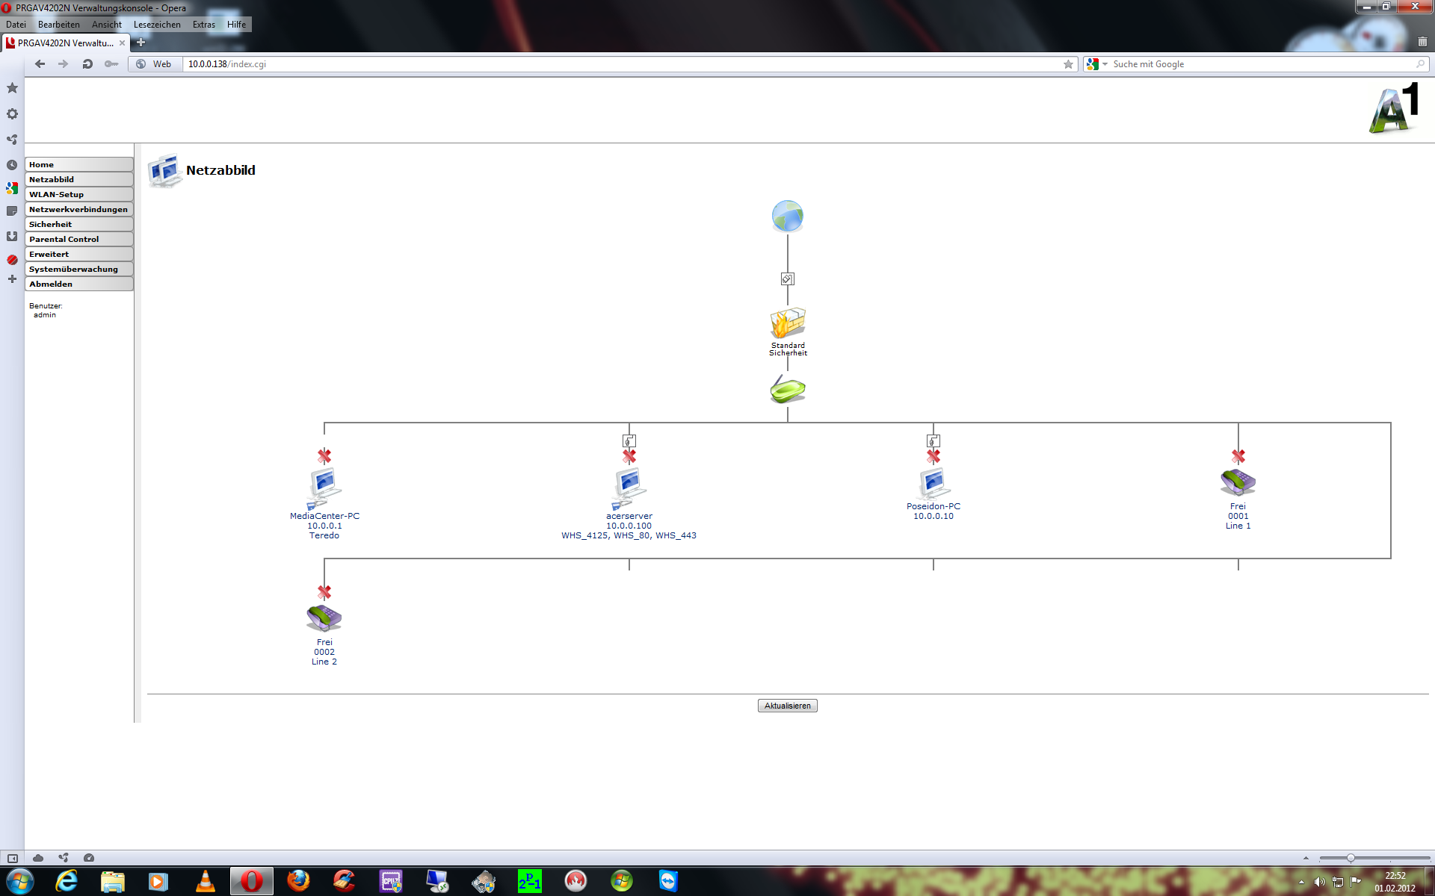Click the A1 logo
This screenshot has height=896, width=1435.
(x=1394, y=109)
